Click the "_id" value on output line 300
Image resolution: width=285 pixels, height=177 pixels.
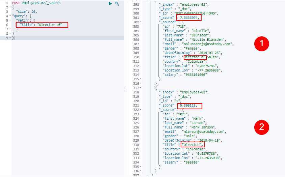(196, 13)
